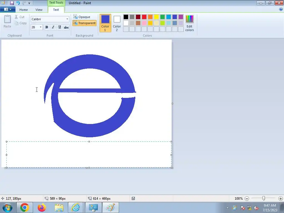
Task: Open Firefox from taskbar
Action: 42,207
